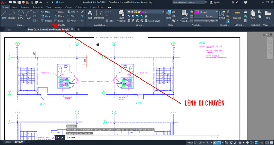Image resolution: width=274 pixels, height=145 pixels.
Task: Toggle PAPER space in status bar
Action: pyautogui.click(x=190, y=143)
